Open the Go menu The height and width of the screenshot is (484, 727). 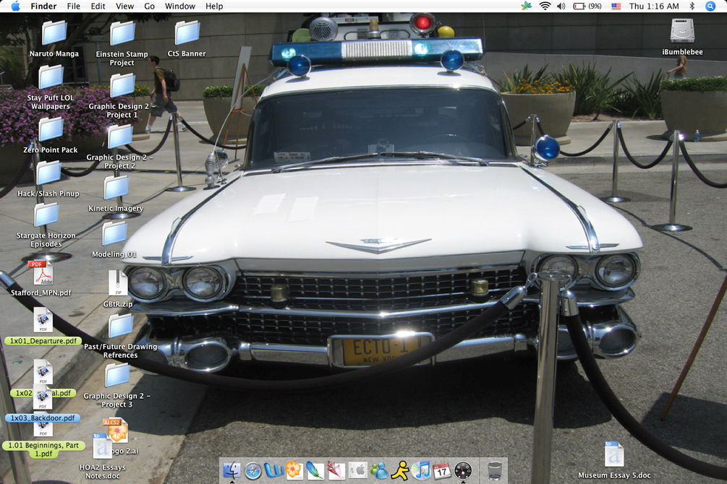tap(148, 6)
